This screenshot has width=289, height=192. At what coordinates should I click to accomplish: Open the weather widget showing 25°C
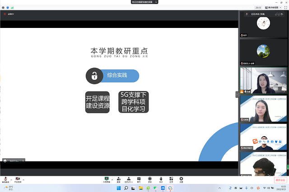[x=8, y=188]
